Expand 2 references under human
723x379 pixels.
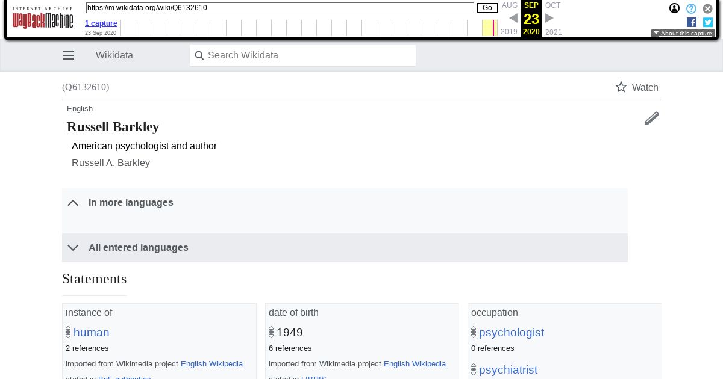(x=87, y=348)
